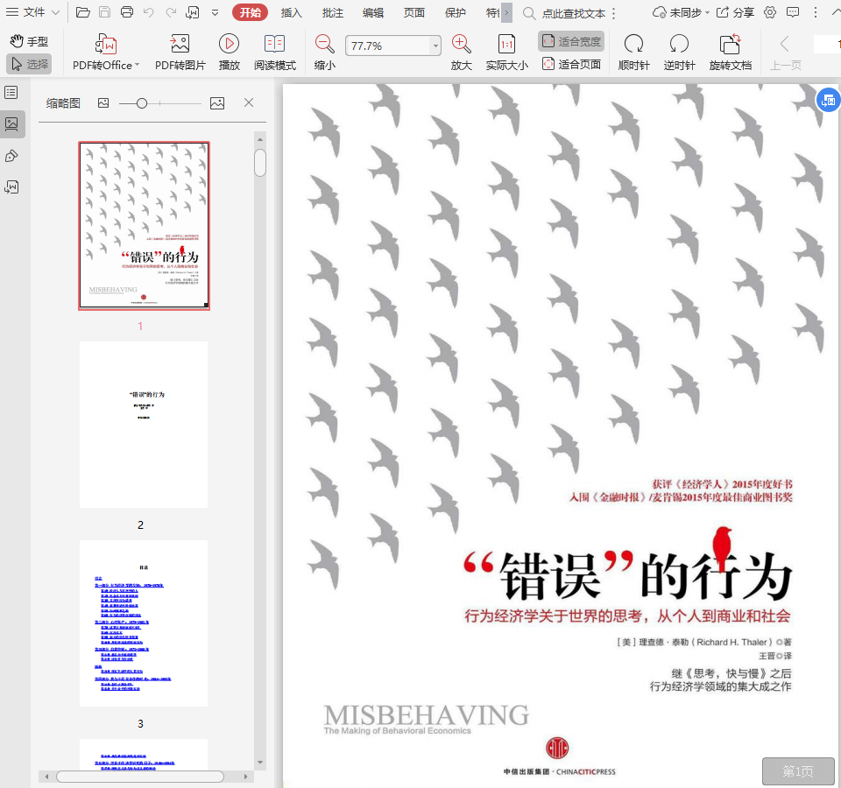Open the sidebar PDF-to-Word conversion panel
The width and height of the screenshot is (841, 788).
tap(11, 187)
